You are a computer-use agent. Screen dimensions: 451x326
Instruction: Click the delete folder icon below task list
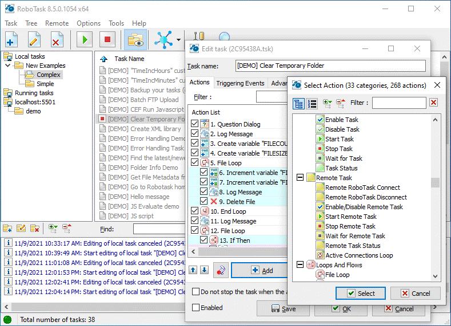pyautogui.click(x=35, y=229)
